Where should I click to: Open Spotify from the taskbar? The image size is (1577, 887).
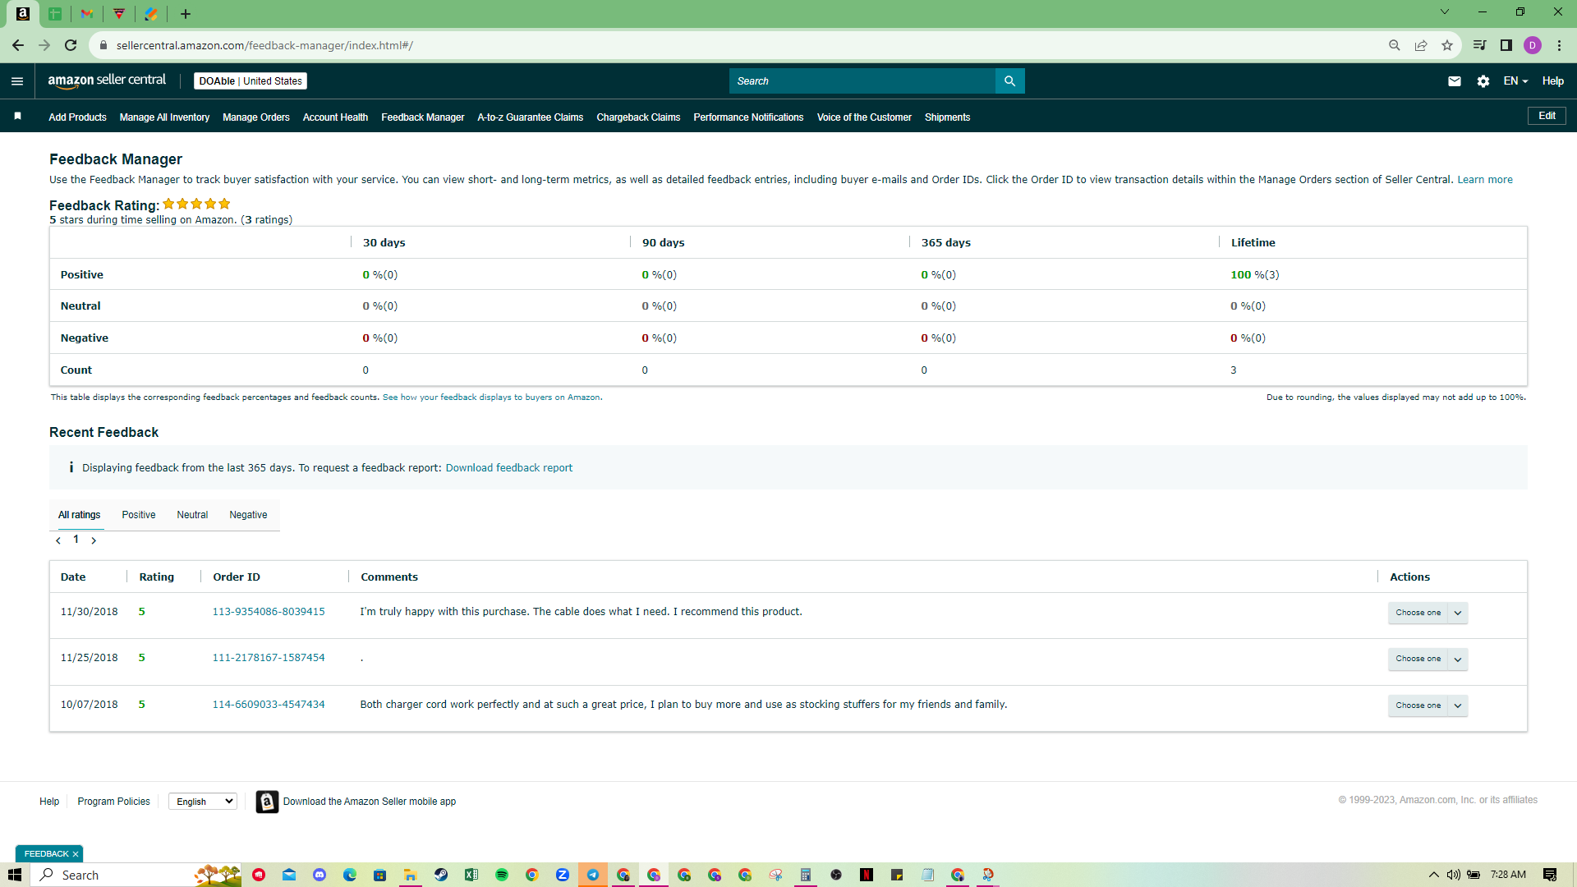point(502,875)
